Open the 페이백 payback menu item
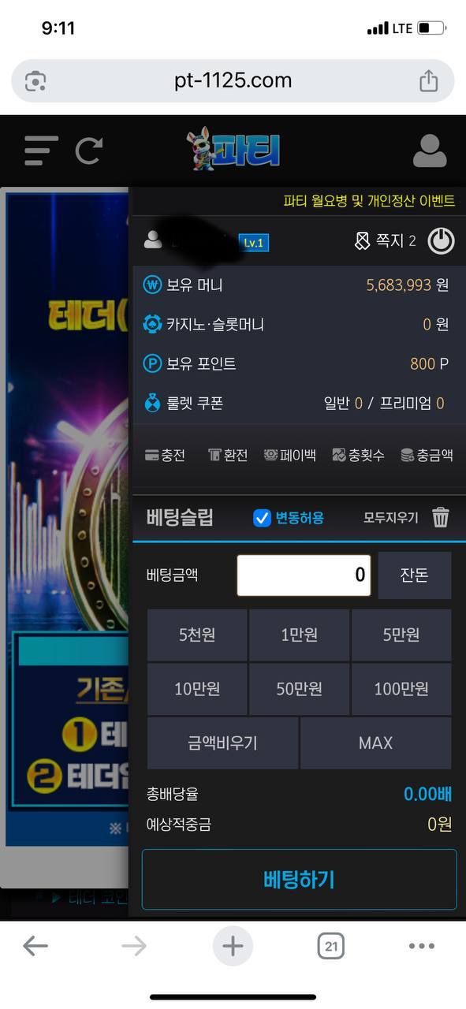Image resolution: width=466 pixels, height=1009 pixels. click(290, 455)
